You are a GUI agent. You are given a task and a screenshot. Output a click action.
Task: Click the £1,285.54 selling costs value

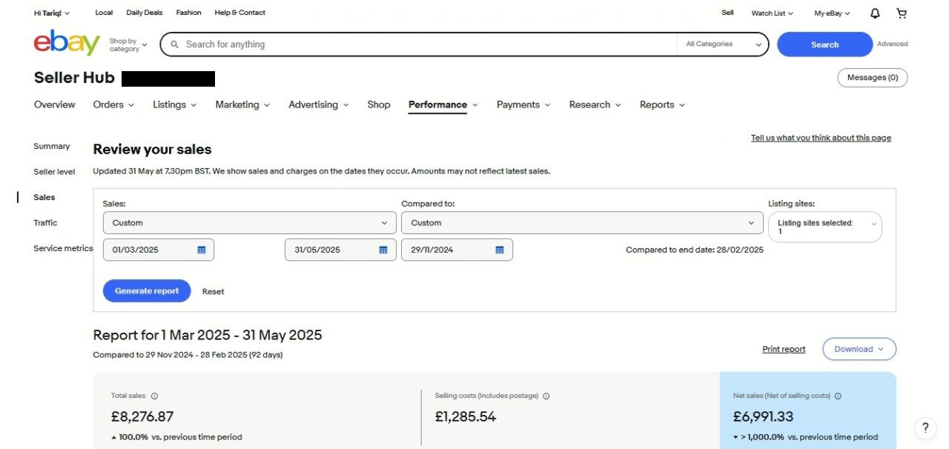[x=466, y=417]
